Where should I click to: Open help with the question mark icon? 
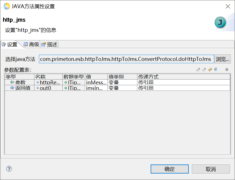click(9, 169)
